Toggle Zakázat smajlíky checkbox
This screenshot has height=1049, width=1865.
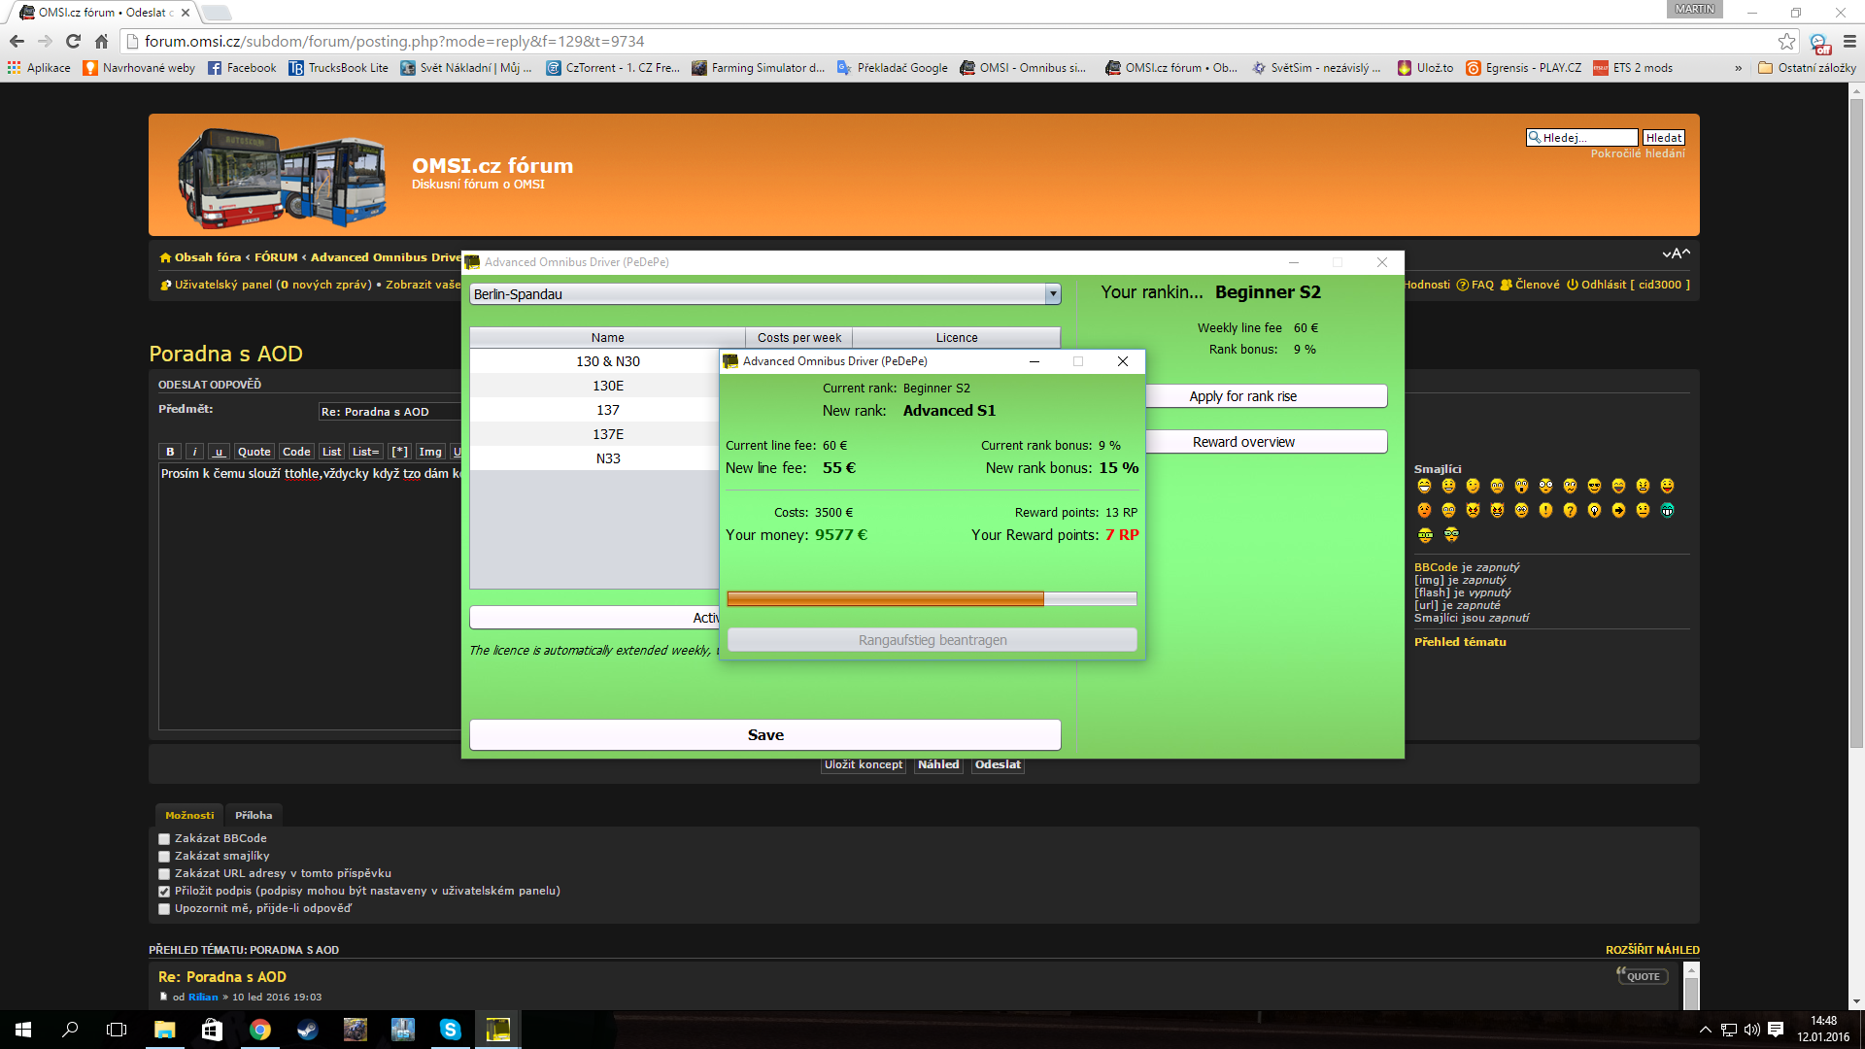(164, 857)
